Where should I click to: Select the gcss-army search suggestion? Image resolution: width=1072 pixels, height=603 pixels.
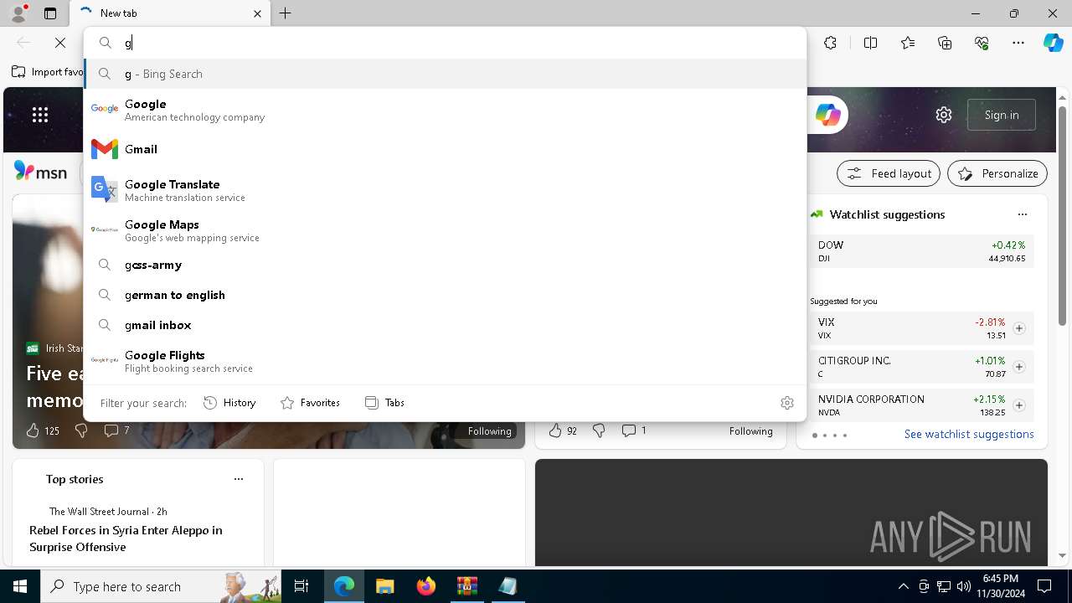pyautogui.click(x=445, y=265)
